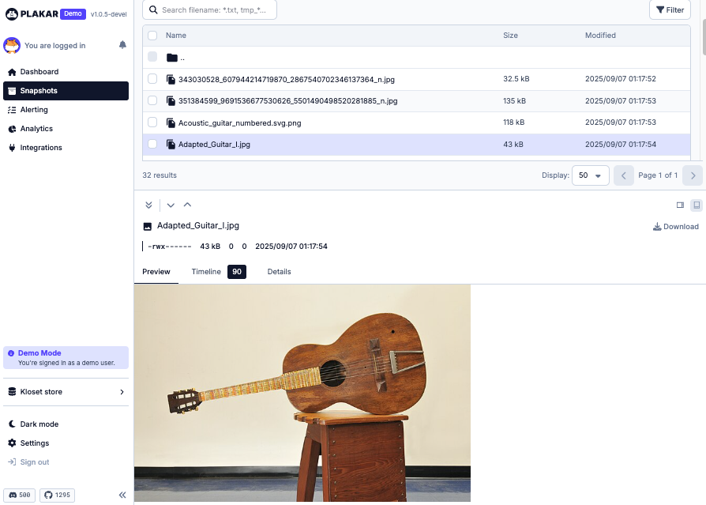Select the Analytics sidebar icon
The height and width of the screenshot is (505, 706).
(x=11, y=129)
